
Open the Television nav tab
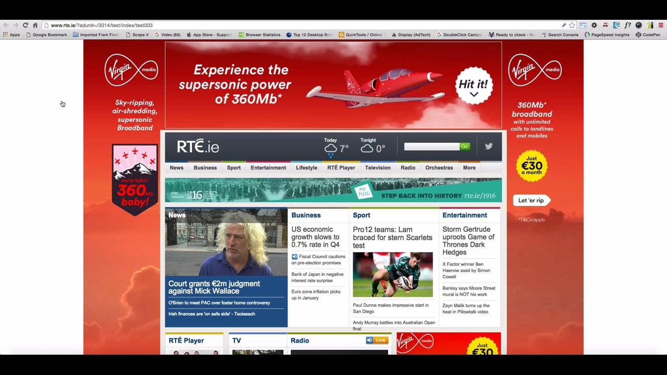coord(378,168)
